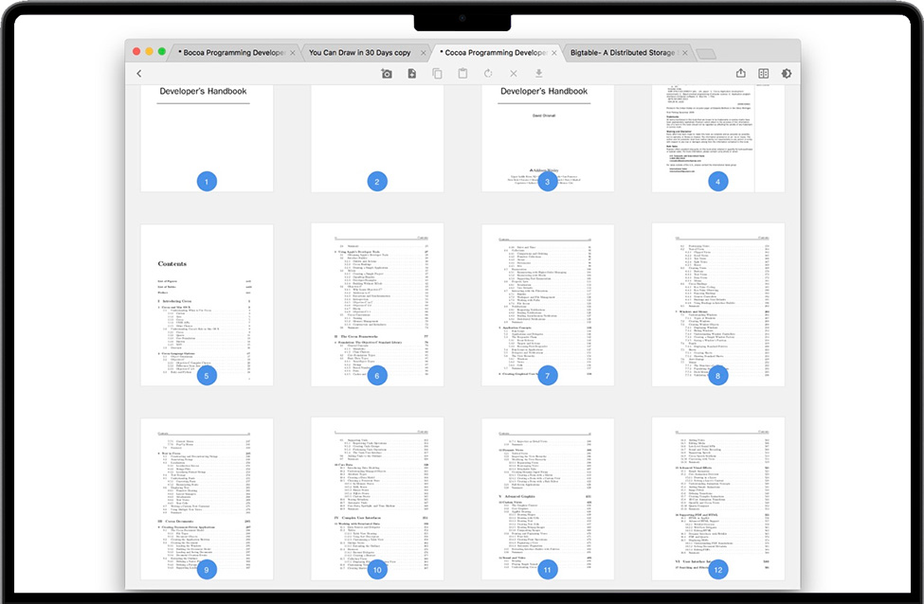Go back using the chevron arrow
The image size is (924, 604).
139,74
